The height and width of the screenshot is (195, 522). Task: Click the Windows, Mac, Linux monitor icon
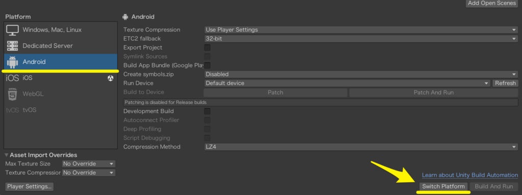(12, 30)
